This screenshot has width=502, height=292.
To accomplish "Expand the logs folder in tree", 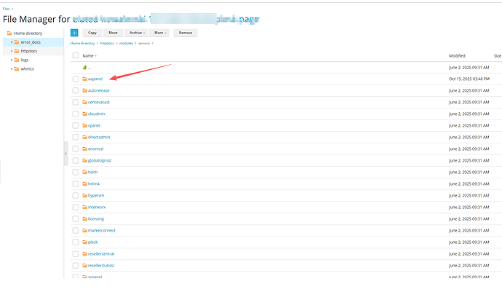I will [x=11, y=60].
